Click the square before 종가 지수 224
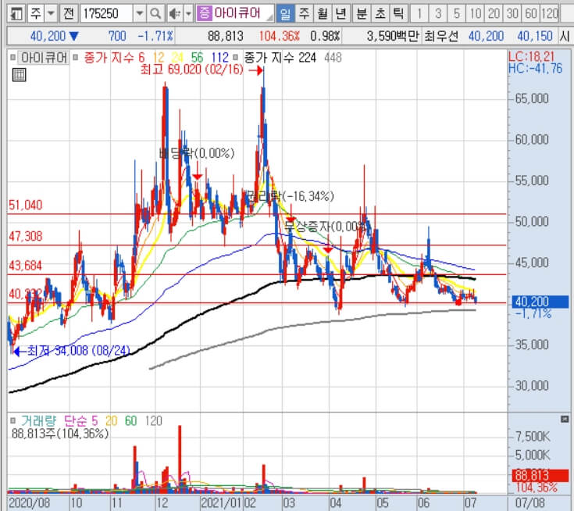The width and height of the screenshot is (574, 511). coord(235,58)
